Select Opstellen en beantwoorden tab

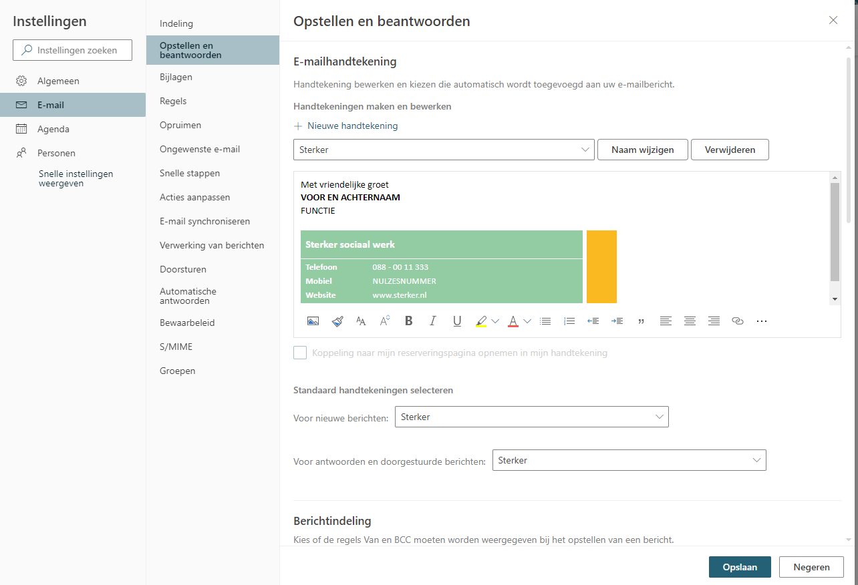pyautogui.click(x=212, y=50)
